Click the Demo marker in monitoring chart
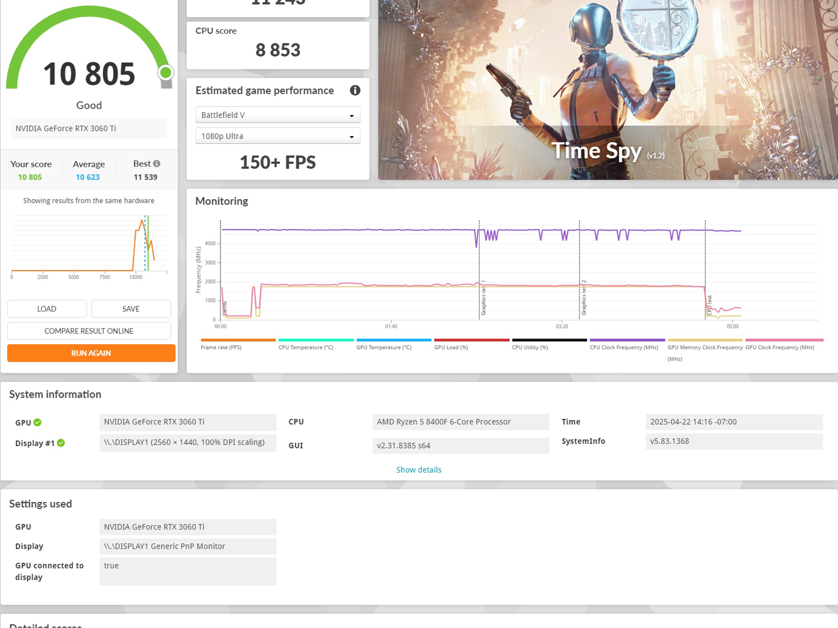This screenshot has width=838, height=628. point(225,307)
